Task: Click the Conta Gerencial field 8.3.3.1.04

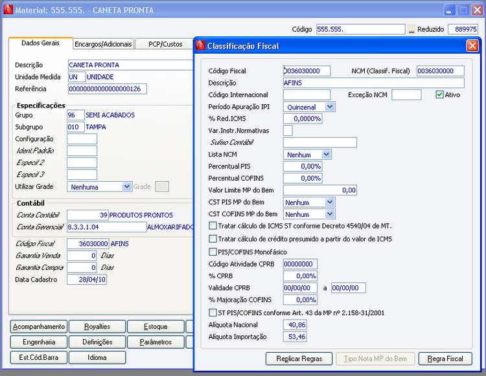Action: [x=107, y=227]
